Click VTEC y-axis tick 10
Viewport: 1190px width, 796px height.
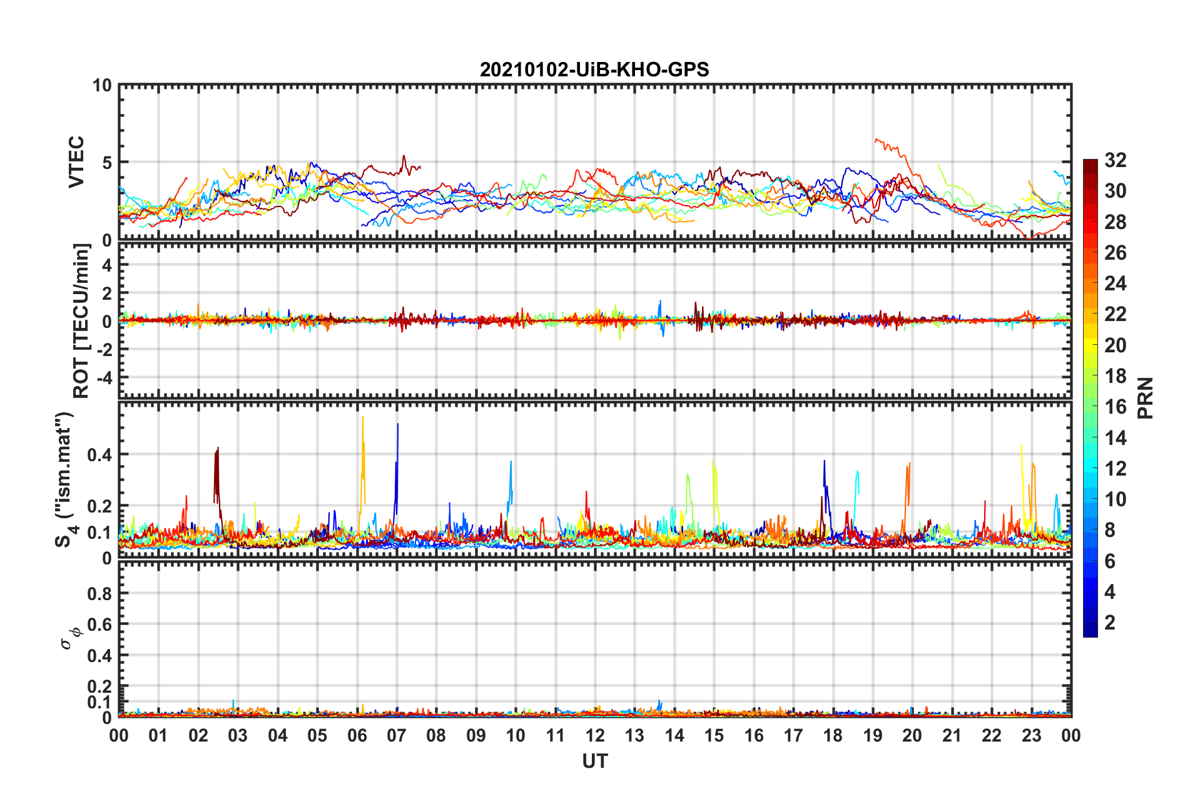click(x=102, y=86)
